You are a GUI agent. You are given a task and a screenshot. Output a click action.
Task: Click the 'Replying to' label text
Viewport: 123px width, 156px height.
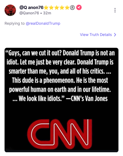(15, 23)
